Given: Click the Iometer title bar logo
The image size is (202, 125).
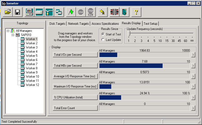Looking at the screenshot, I should point(4,3).
